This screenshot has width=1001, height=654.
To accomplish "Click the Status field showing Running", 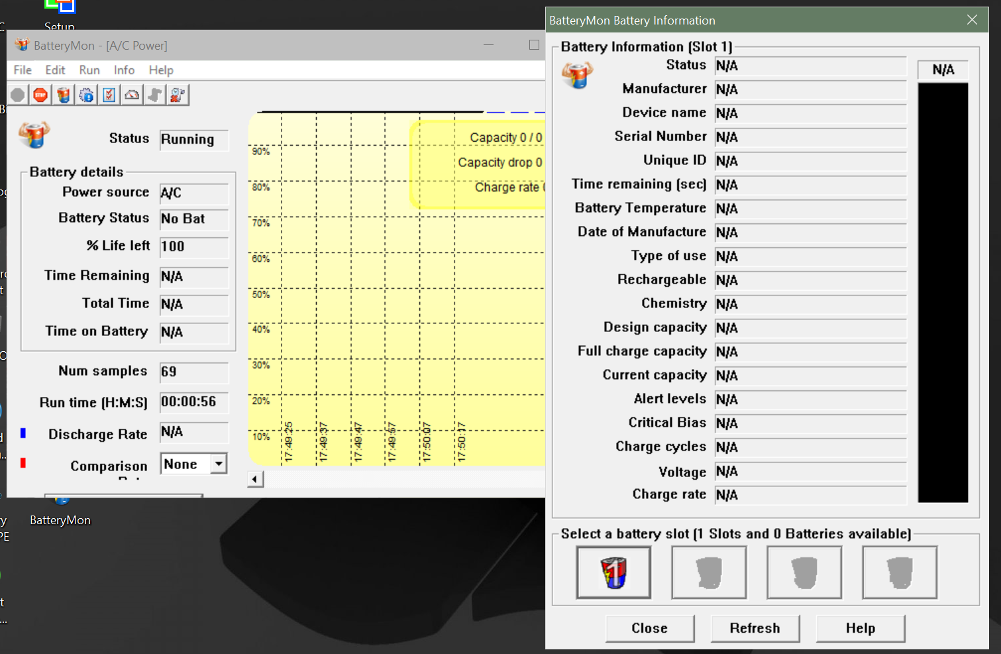I will coord(194,140).
